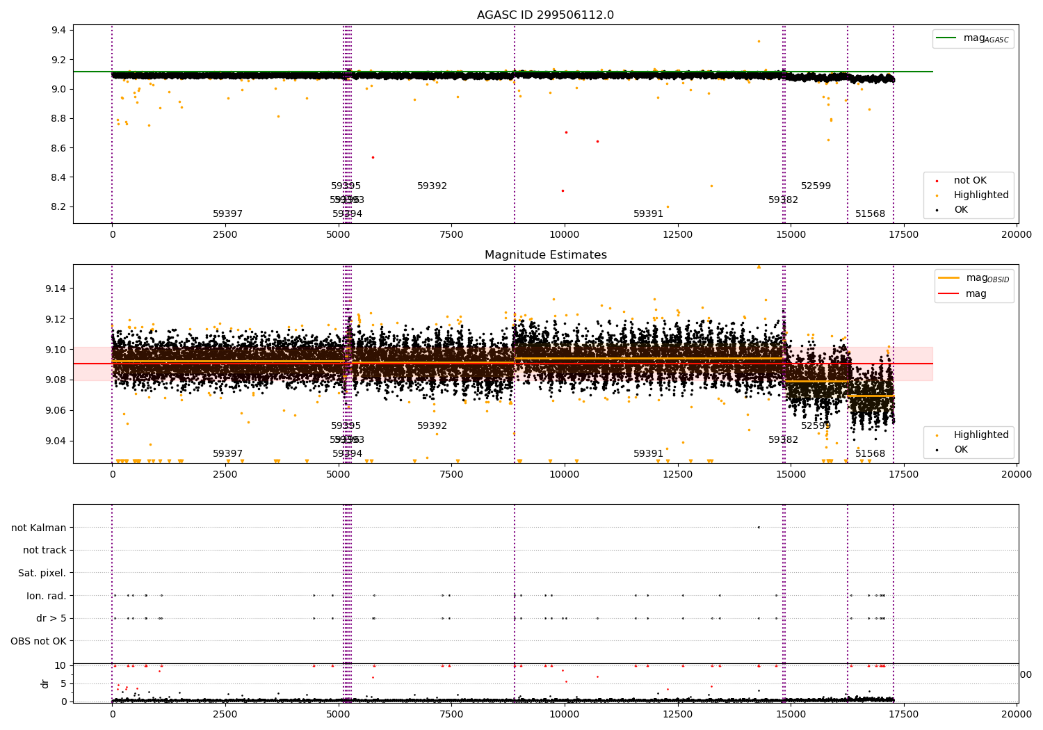Click OBSID label 59395 in the top plot
The image size is (1043, 730).
[346, 186]
